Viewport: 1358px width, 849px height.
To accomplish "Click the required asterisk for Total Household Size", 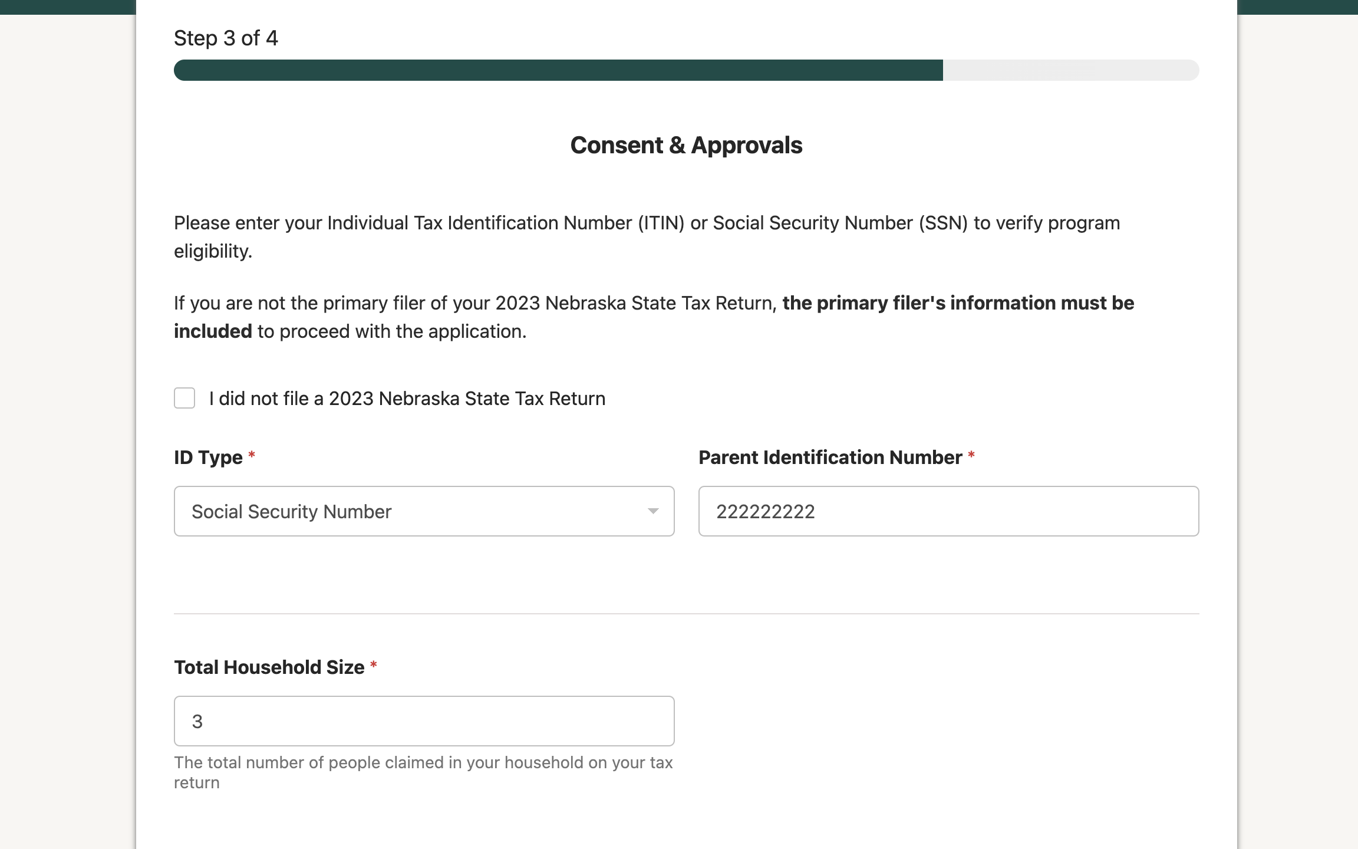I will pos(373,665).
